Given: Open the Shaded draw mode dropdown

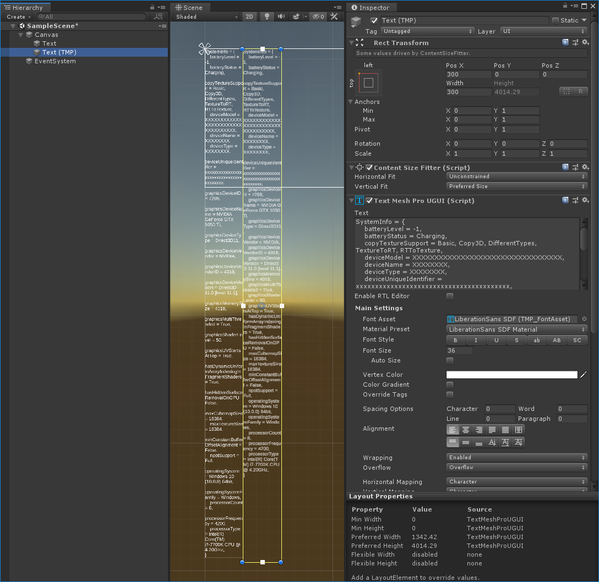Looking at the screenshot, I should pyautogui.click(x=206, y=17).
